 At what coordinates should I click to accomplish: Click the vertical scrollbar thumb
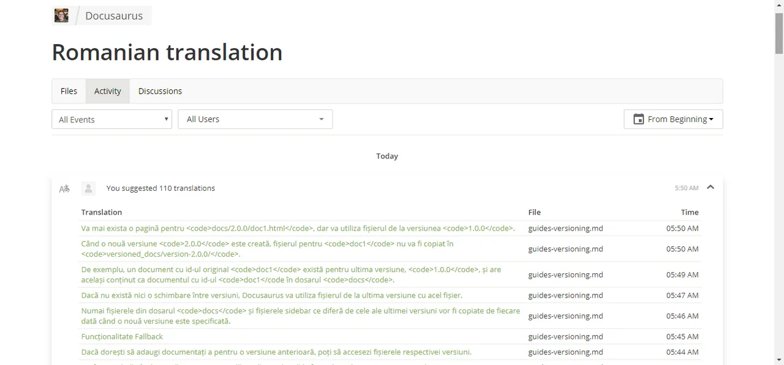tap(778, 33)
